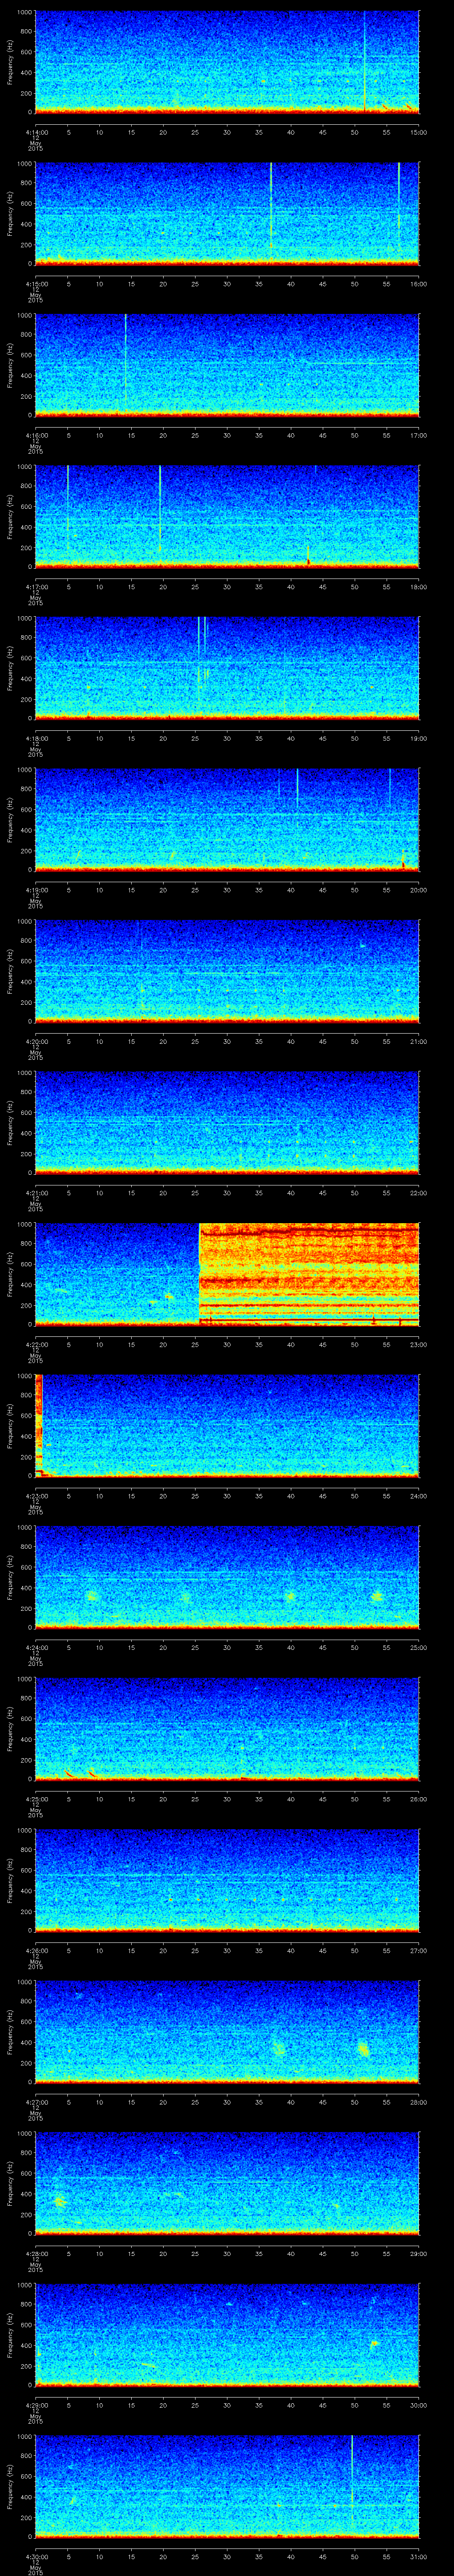
Task: Click the '28:00' end time label
Action: click(x=418, y=2102)
